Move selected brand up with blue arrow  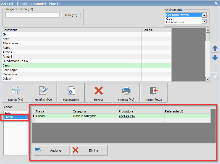click(215, 48)
